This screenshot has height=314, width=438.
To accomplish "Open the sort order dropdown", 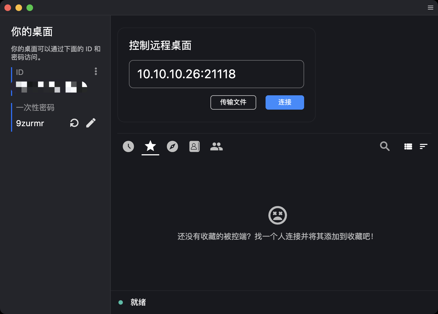I will [423, 147].
